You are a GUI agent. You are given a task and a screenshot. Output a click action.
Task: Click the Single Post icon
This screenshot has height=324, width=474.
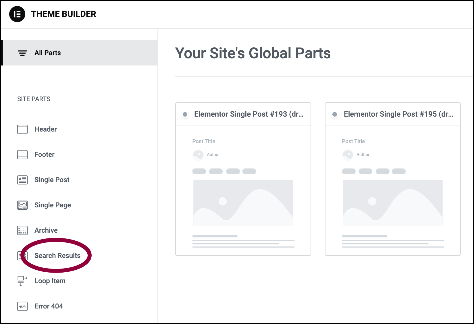22,180
